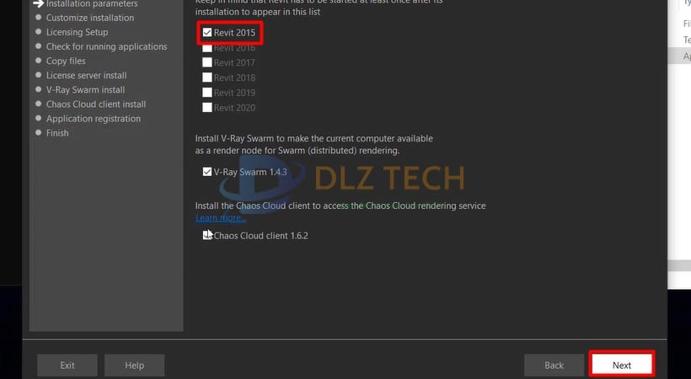Disable V-Ray Swarm 1.4.3 installation
Viewport: 691px width, 379px height.
click(x=207, y=172)
